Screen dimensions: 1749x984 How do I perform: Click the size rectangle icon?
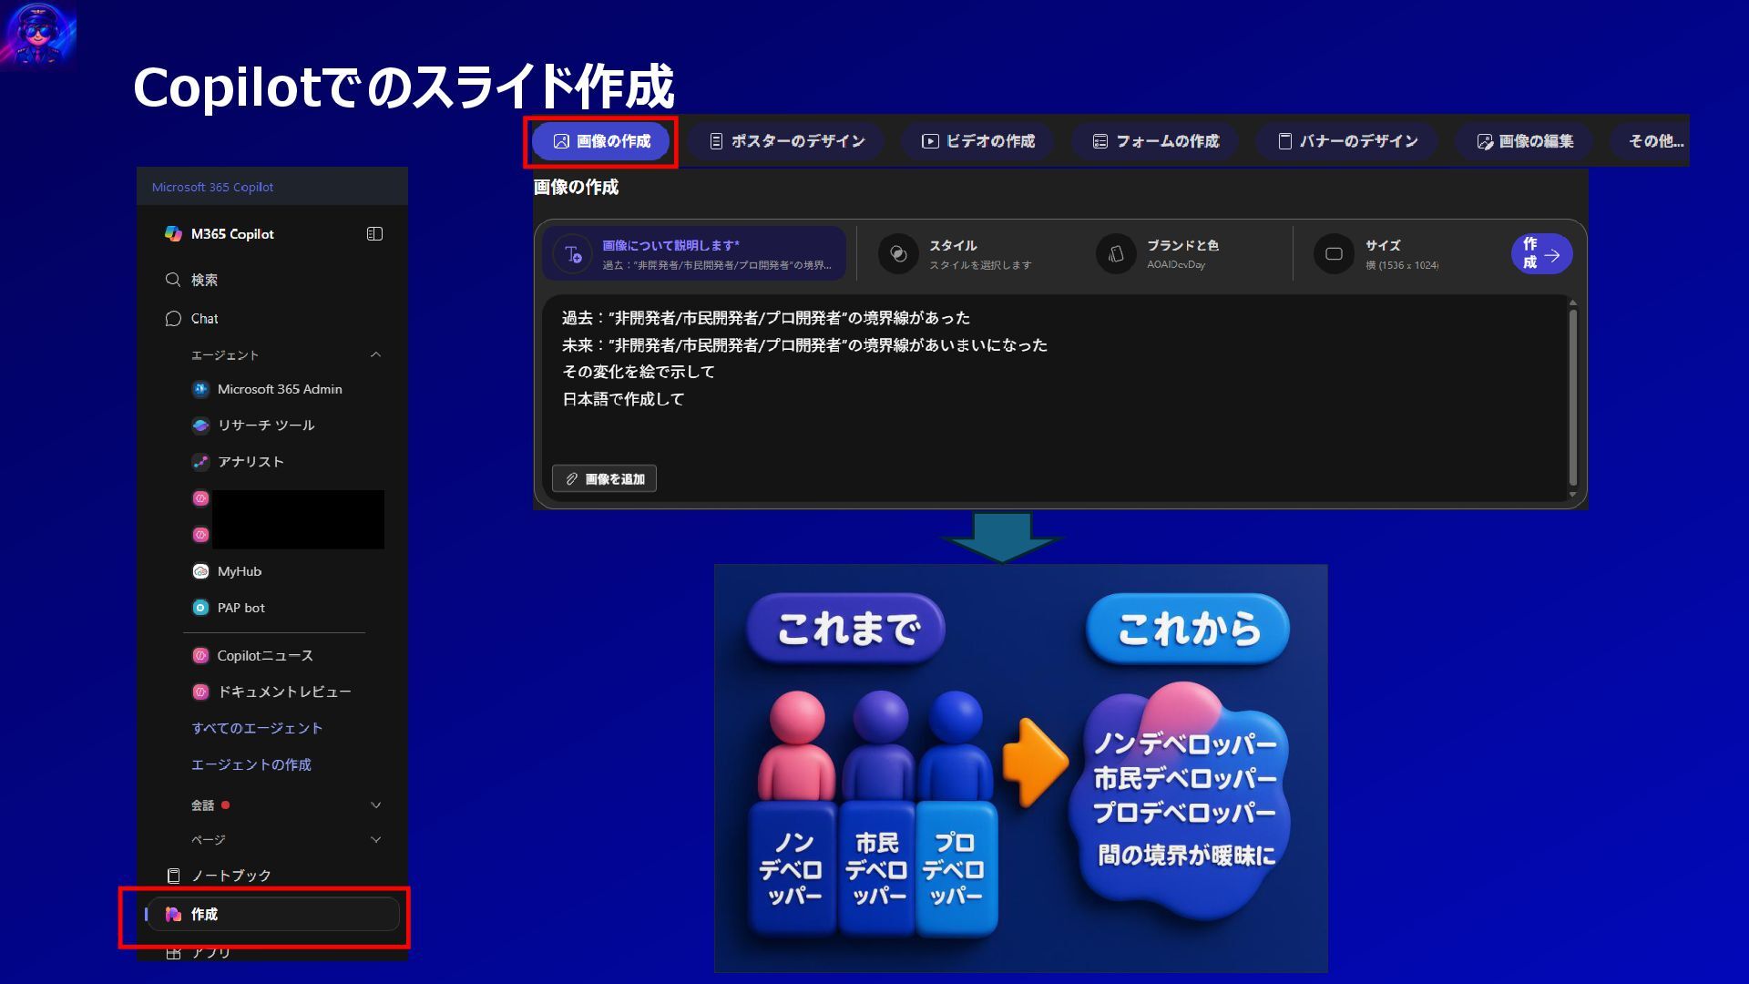(x=1334, y=254)
